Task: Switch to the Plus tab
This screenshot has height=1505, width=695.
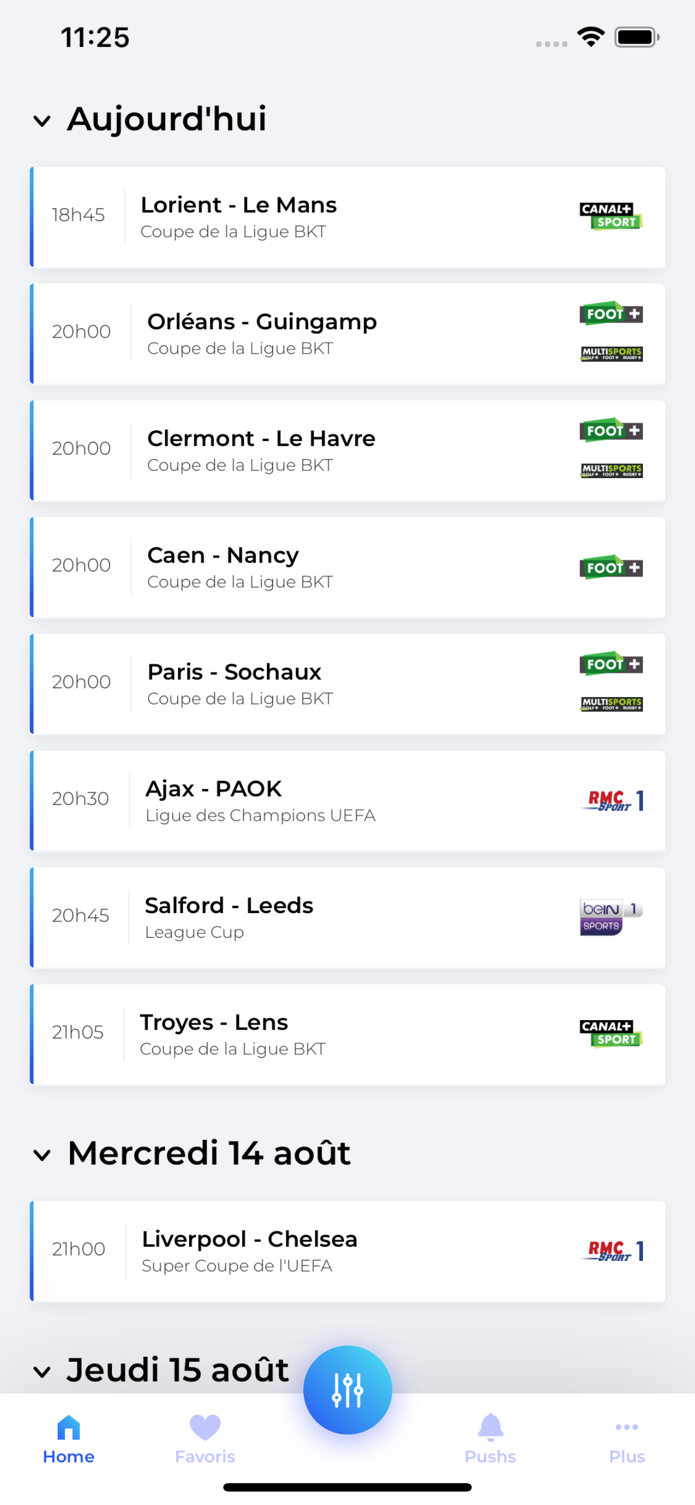Action: [626, 1440]
